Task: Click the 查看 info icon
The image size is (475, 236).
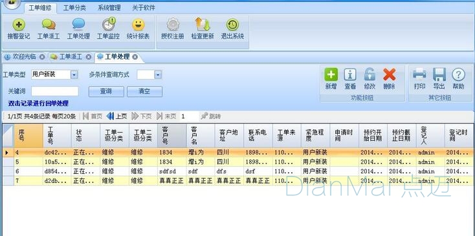Action: pyautogui.click(x=350, y=78)
